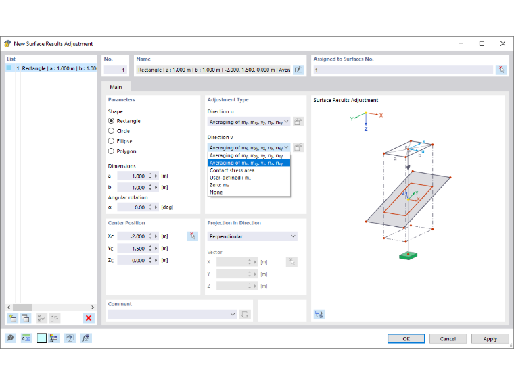514x385 pixels.
Task: Click the Apply button
Action: point(490,339)
